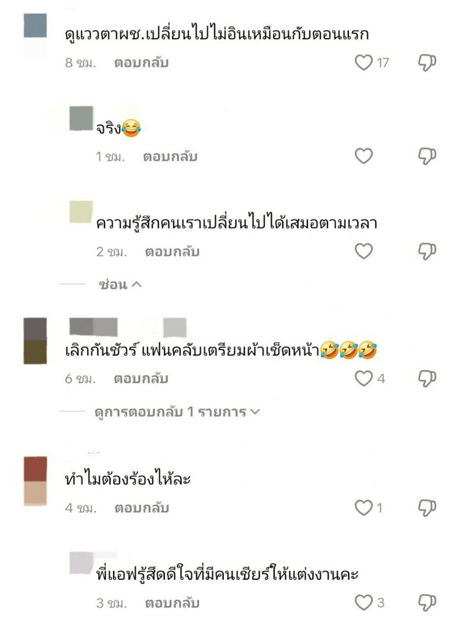The image size is (450, 621).
Task: Dislike the จริง reply comment
Action: [427, 156]
